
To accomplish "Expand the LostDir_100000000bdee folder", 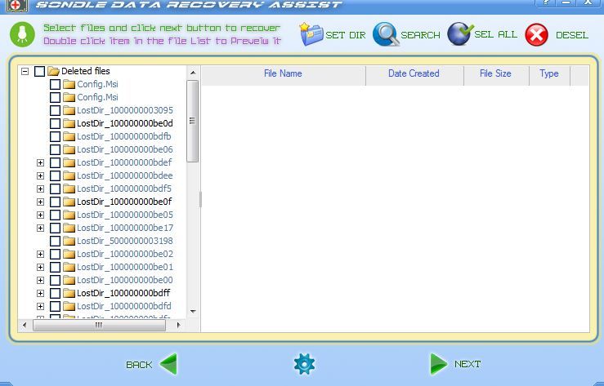I will 40,175.
